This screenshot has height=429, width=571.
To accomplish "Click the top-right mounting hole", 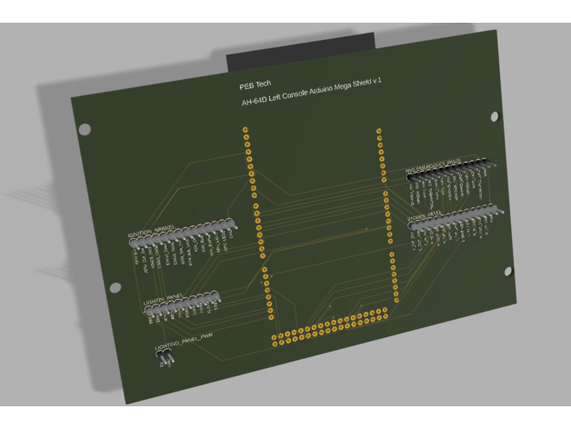I will pos(496,117).
